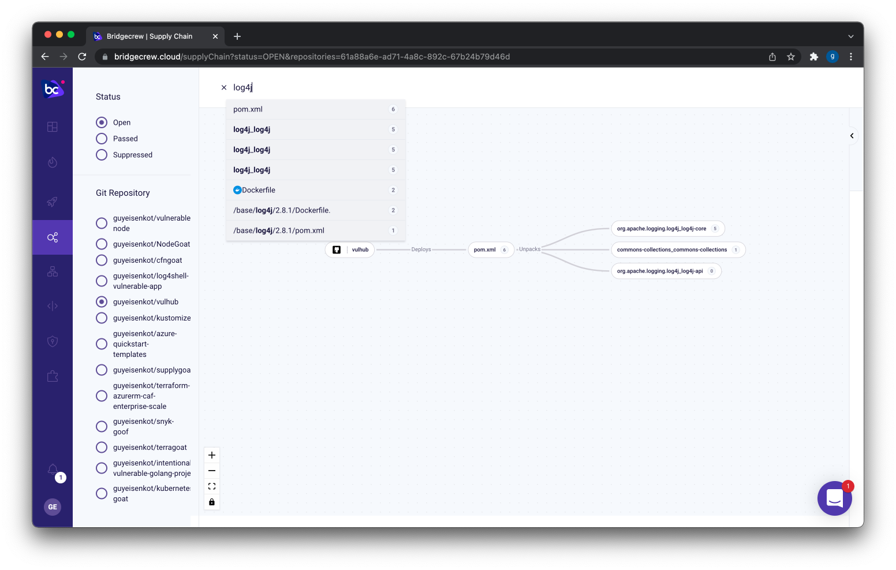This screenshot has width=896, height=570.
Task: Zoom out the graph with minus button
Action: pos(212,471)
